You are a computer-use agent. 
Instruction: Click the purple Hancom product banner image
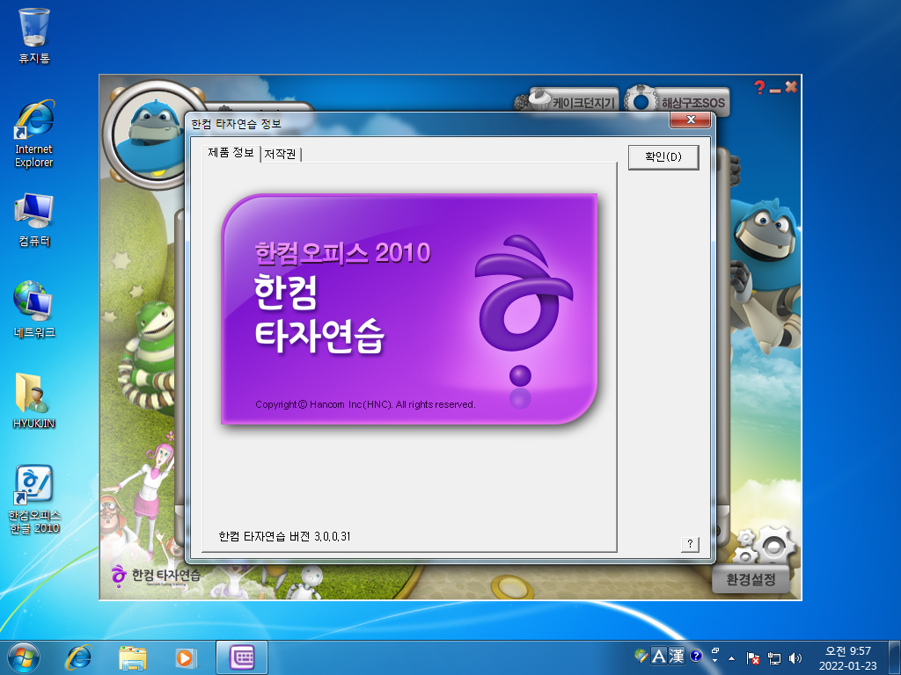(x=409, y=309)
